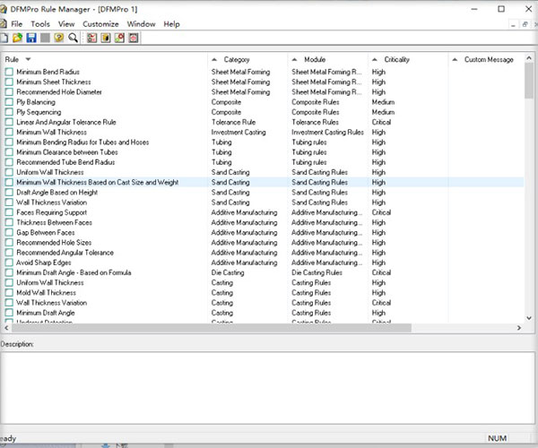Screen dimensions: 538x448
Task: Open the View menu
Action: click(66, 24)
